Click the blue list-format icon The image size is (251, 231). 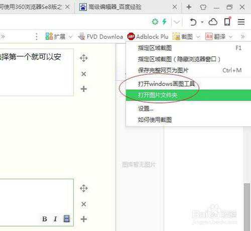pyautogui.click(x=66, y=218)
